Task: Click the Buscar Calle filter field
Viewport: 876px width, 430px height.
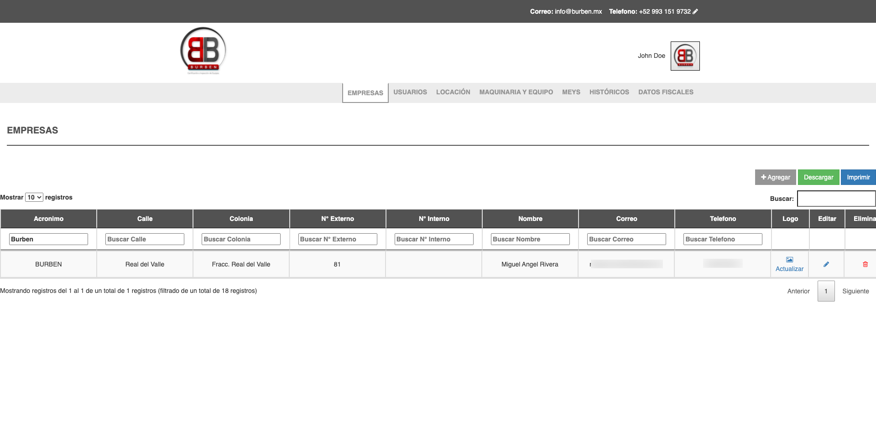Action: click(145, 239)
